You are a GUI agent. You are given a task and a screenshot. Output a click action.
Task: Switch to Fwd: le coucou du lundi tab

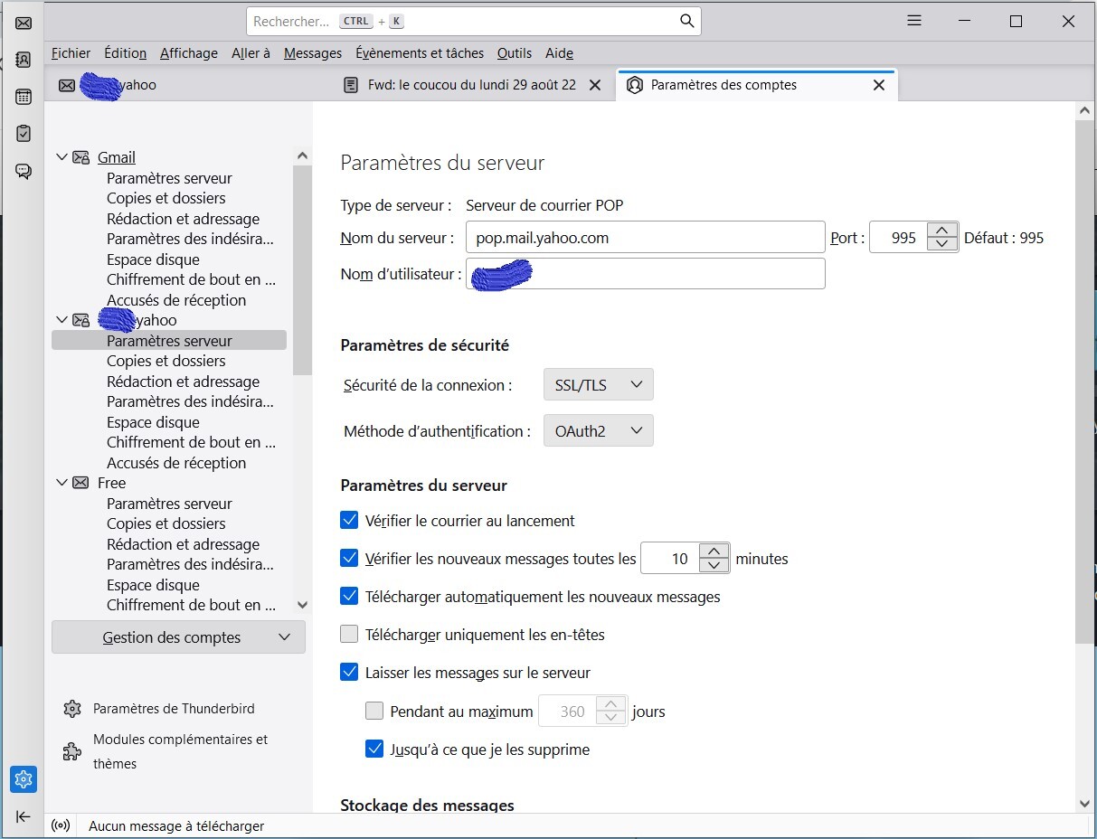pyautogui.click(x=471, y=85)
